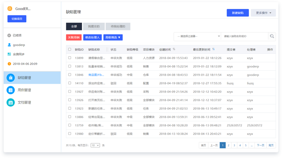
Task: Click the GoodER project logo icon
Action: (x=10, y=9)
